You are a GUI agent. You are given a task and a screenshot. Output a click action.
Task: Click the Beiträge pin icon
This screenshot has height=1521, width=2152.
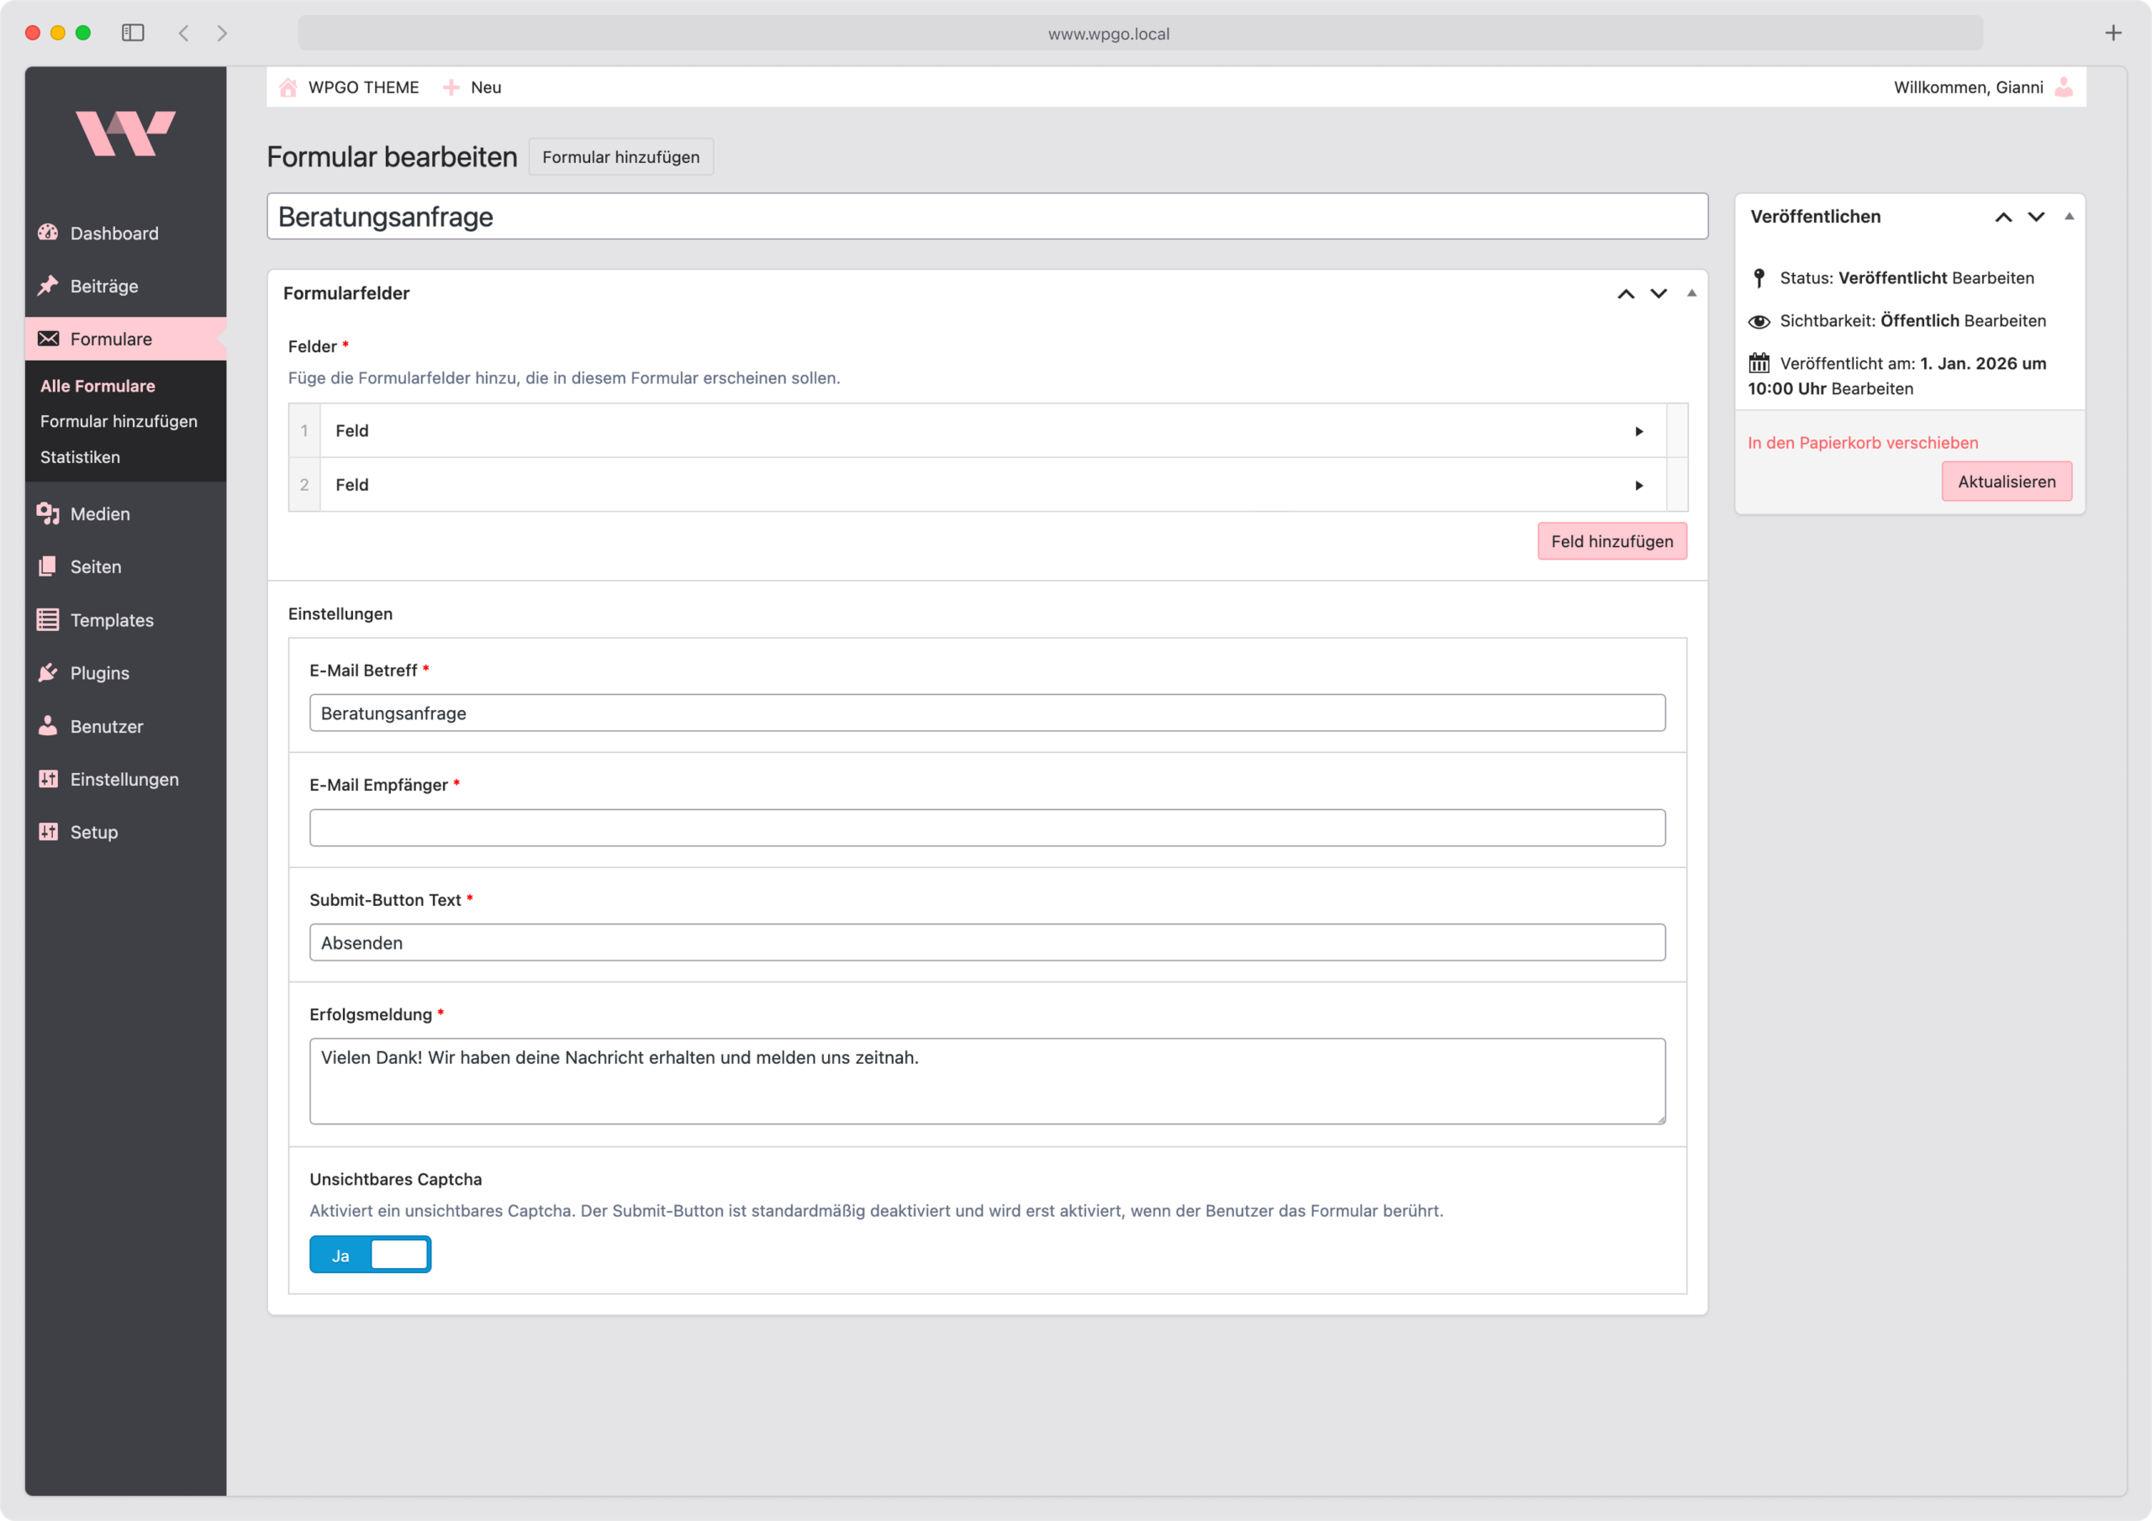click(48, 286)
